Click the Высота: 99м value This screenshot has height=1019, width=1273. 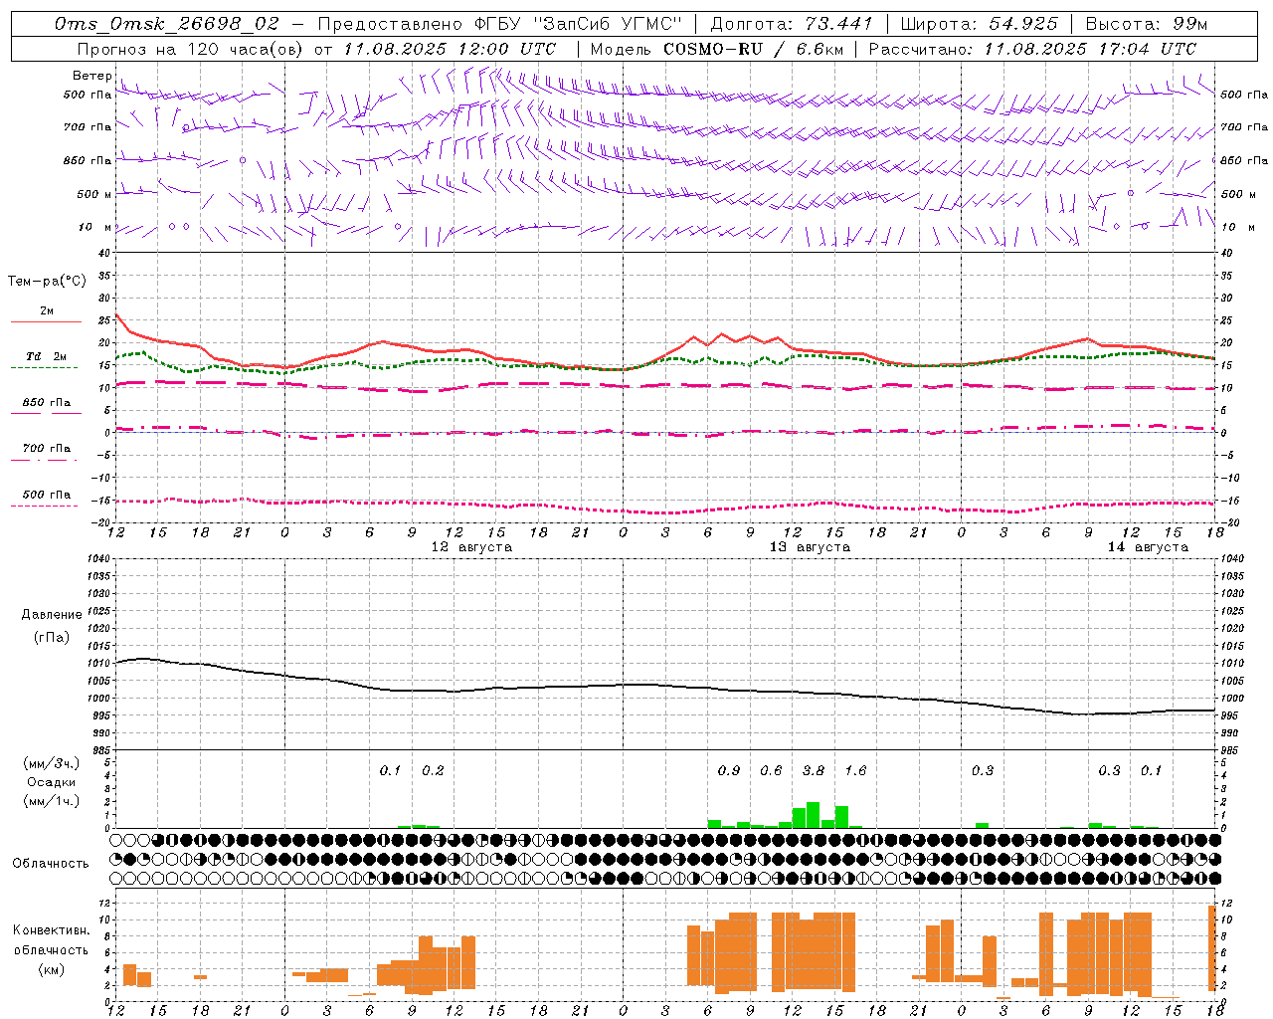tap(1147, 23)
